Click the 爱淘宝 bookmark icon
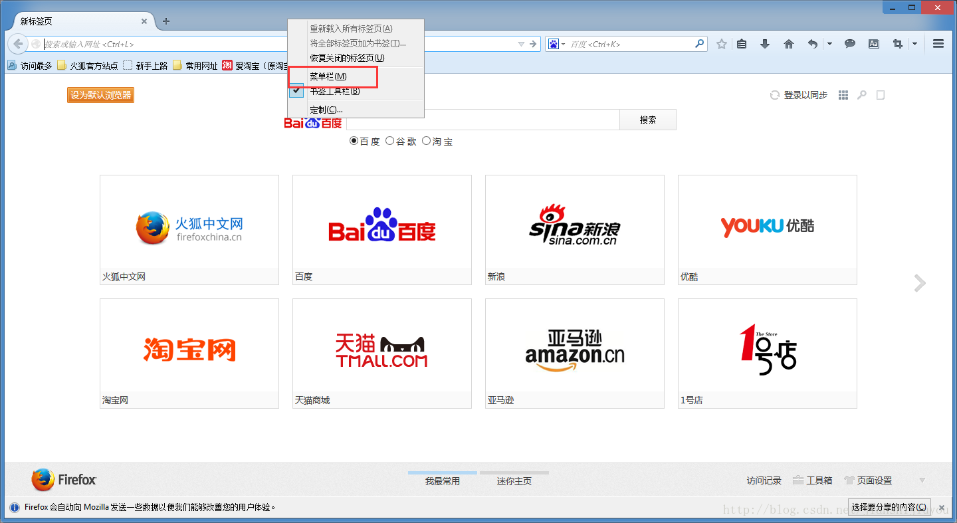Screen dimensions: 957x523 pyautogui.click(x=227, y=65)
